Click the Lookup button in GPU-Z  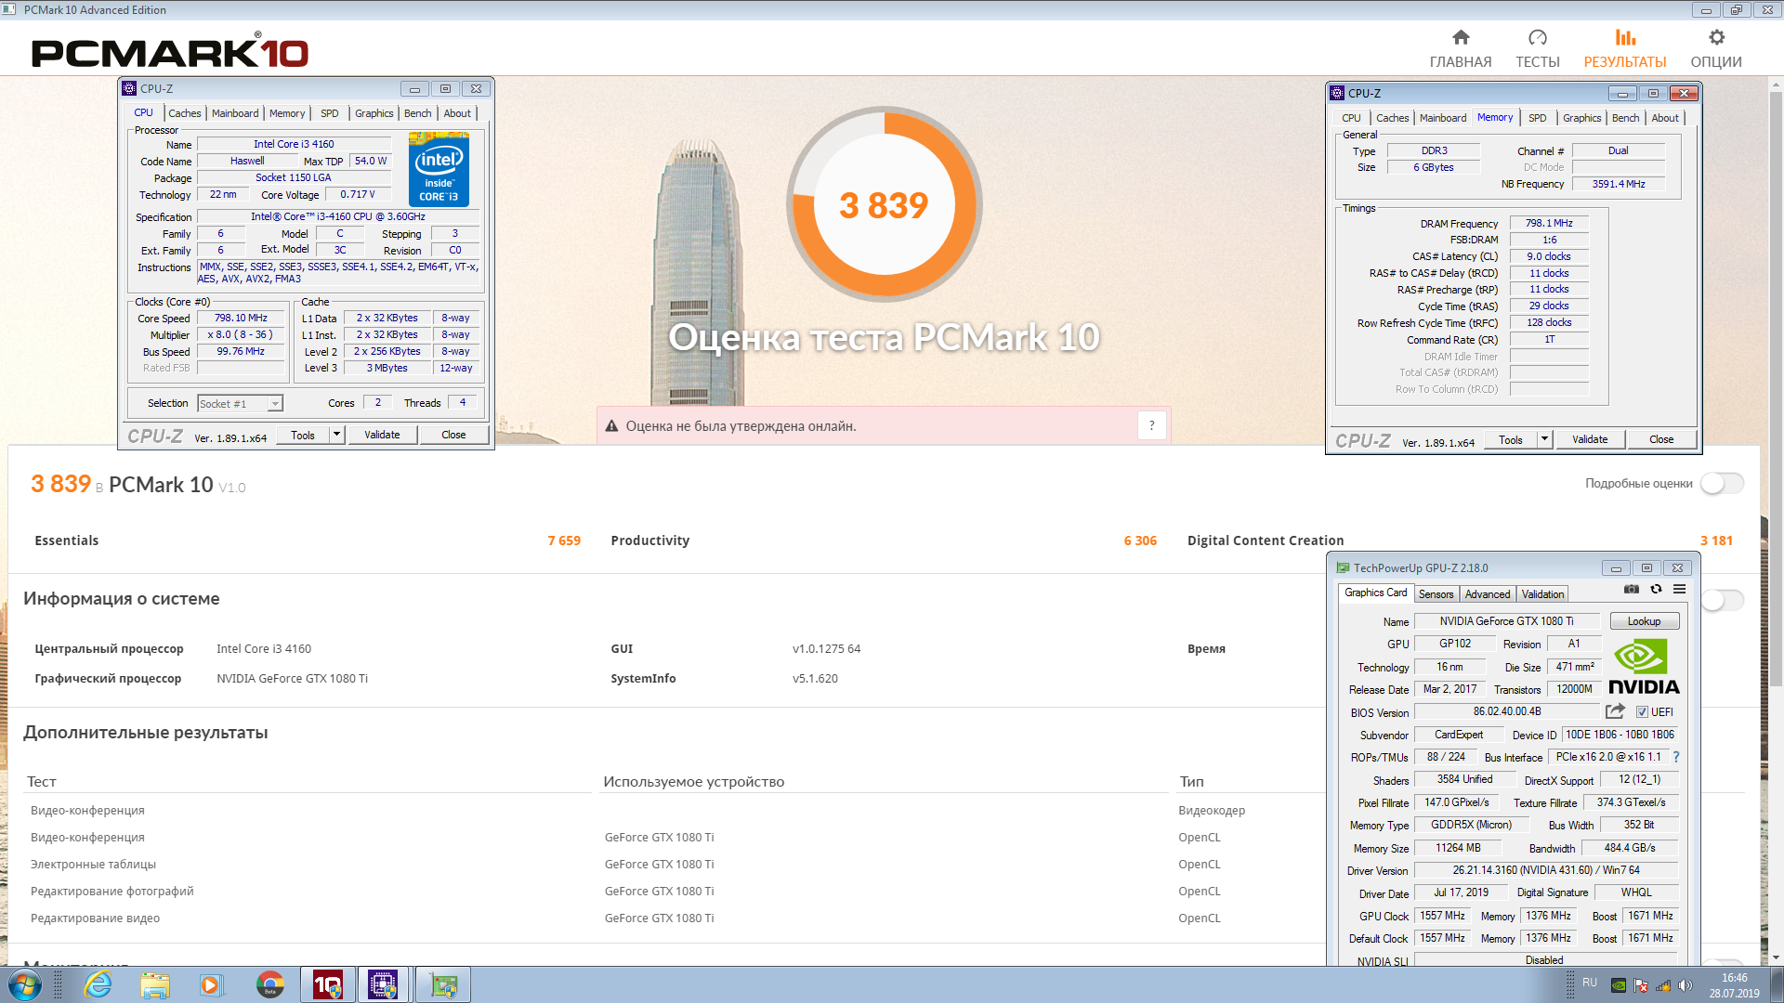point(1644,621)
